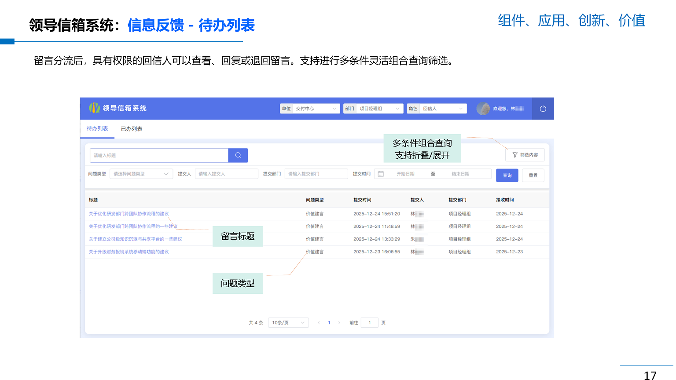Click the search magnifier icon
Image resolution: width=676 pixels, height=380 pixels.
point(238,155)
